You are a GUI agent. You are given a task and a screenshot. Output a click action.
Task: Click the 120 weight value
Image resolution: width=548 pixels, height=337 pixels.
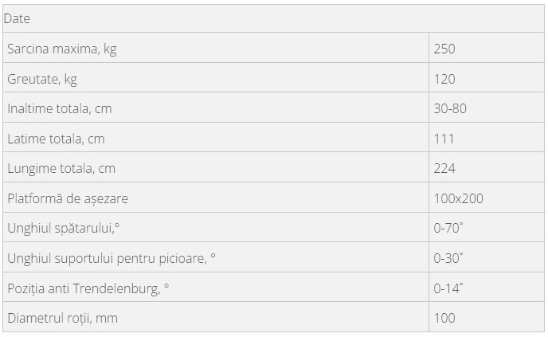click(444, 79)
